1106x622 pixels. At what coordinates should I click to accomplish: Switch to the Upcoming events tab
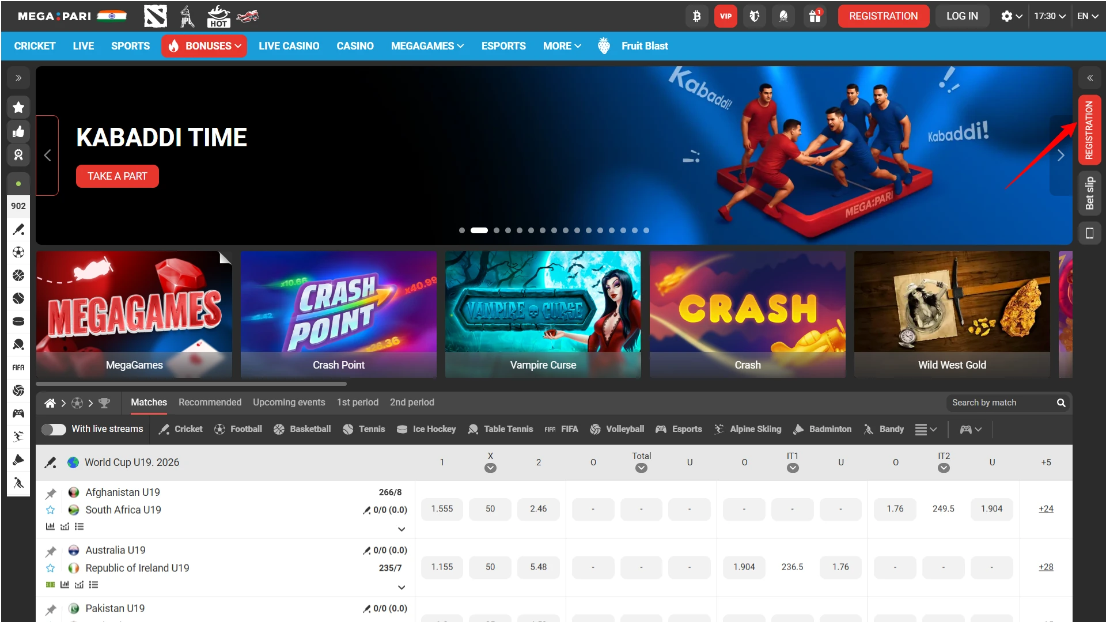click(289, 403)
